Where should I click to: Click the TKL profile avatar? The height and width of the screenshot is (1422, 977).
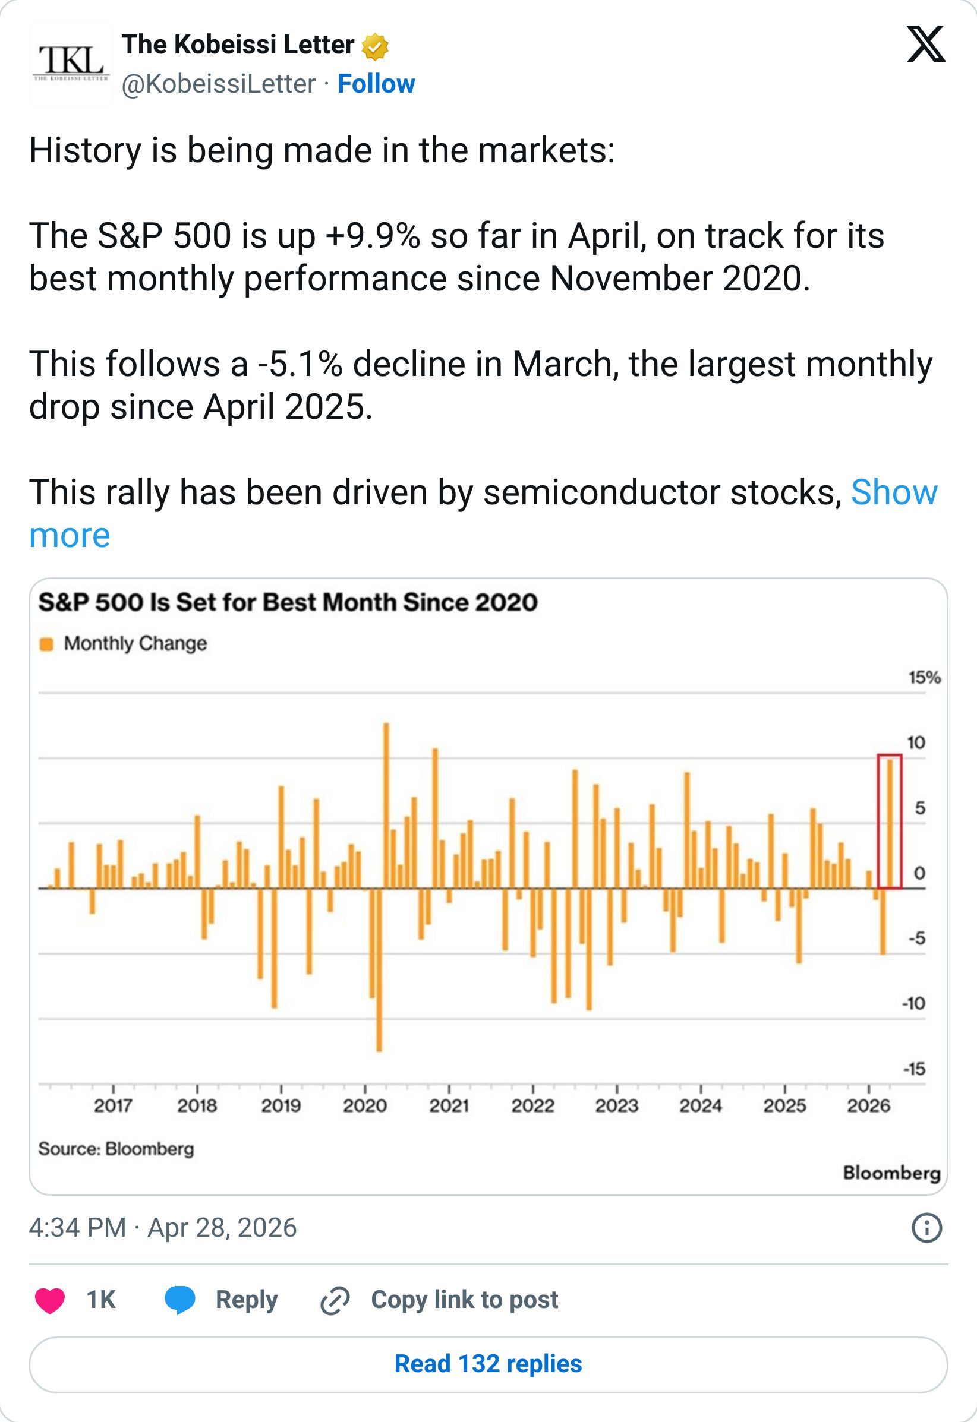[71, 65]
